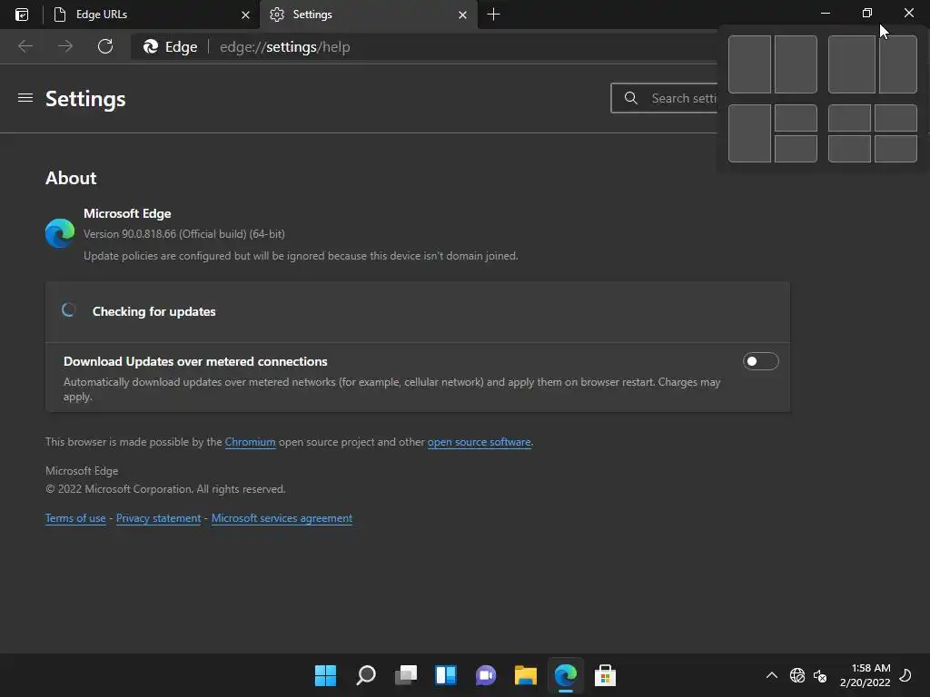Toggle Download Updates over metered connections
Screen dimensions: 930x697
pos(760,361)
